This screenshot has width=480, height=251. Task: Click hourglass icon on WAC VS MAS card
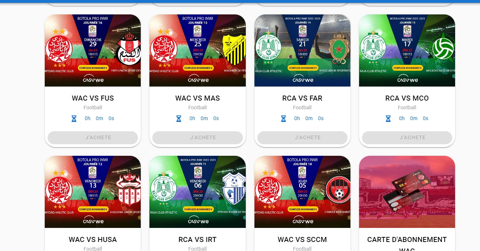coord(179,118)
